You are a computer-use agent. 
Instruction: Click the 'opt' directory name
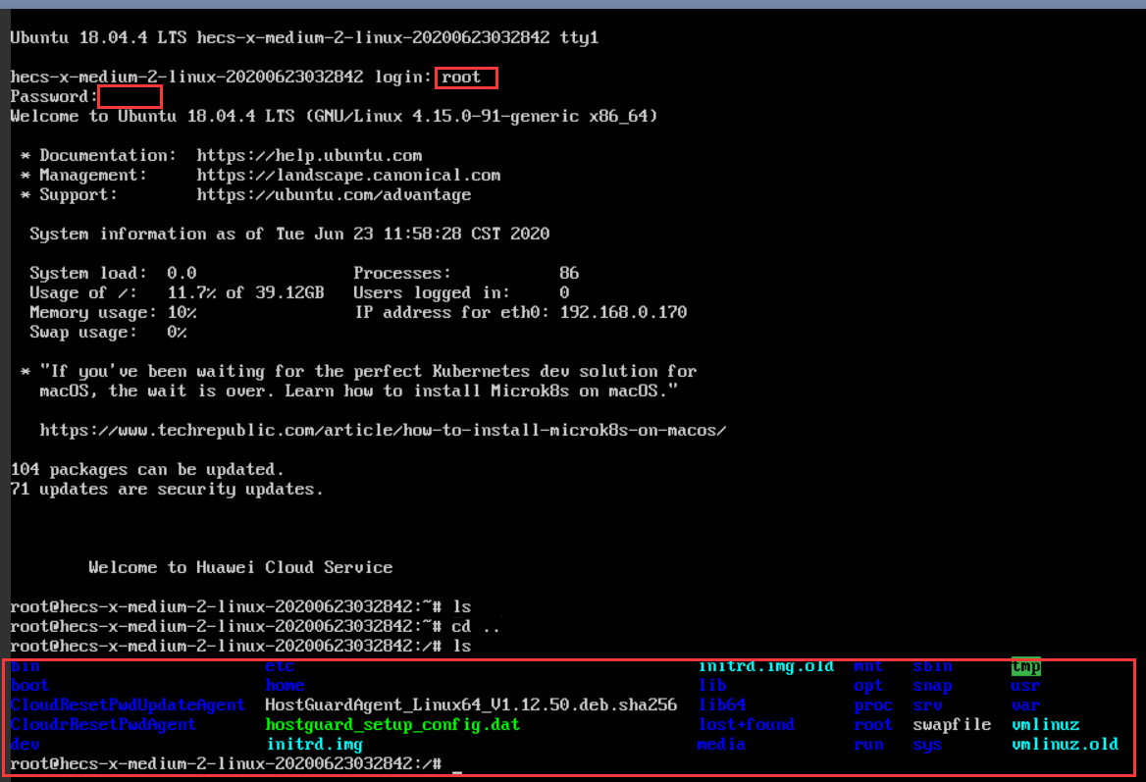(x=868, y=686)
